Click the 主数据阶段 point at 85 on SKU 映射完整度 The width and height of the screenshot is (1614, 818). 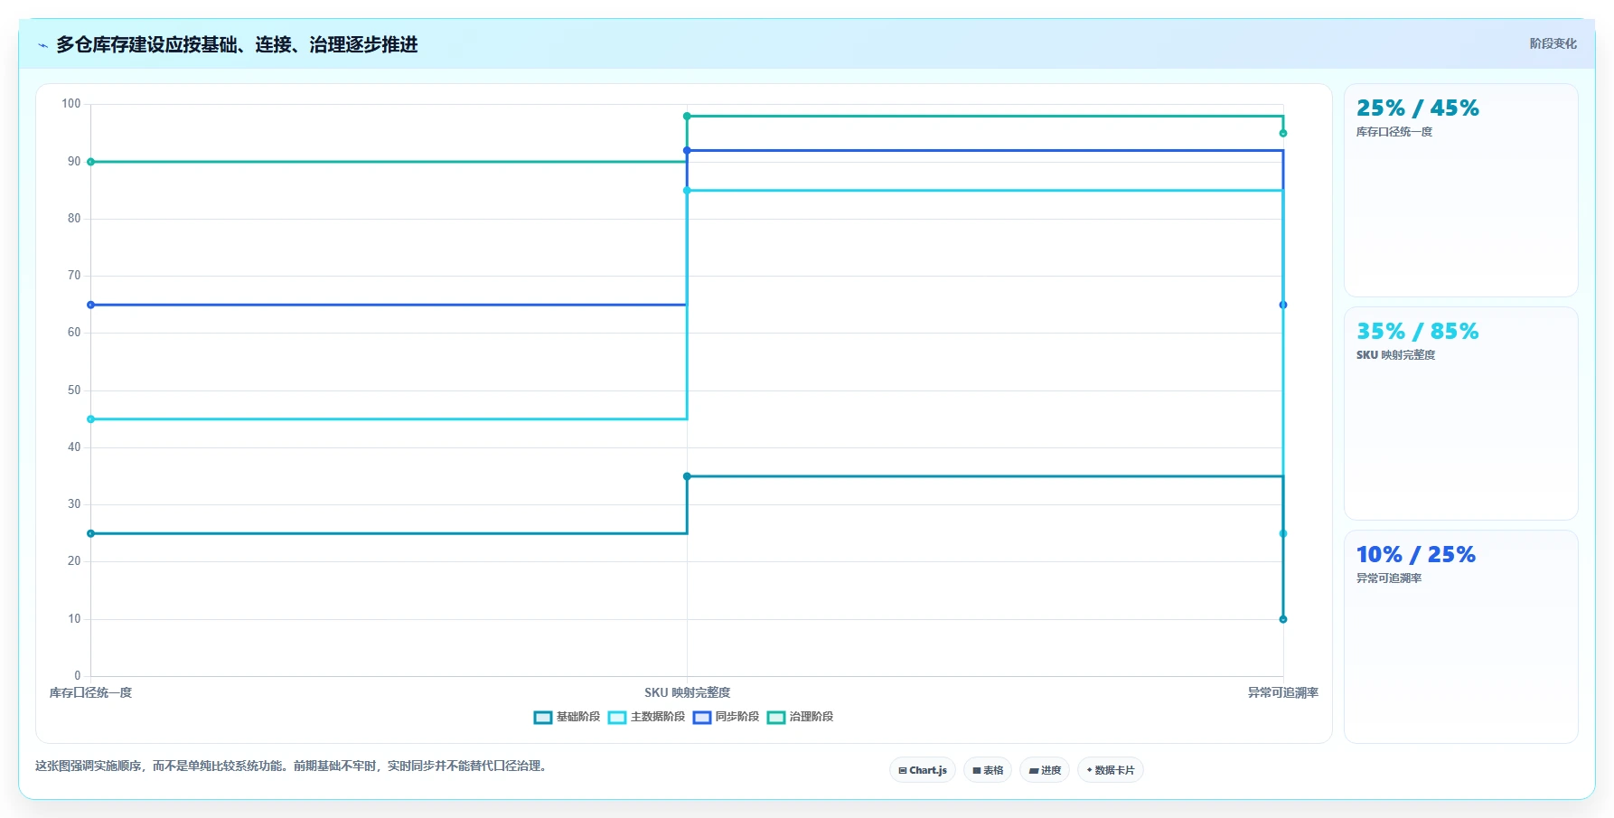coord(687,191)
